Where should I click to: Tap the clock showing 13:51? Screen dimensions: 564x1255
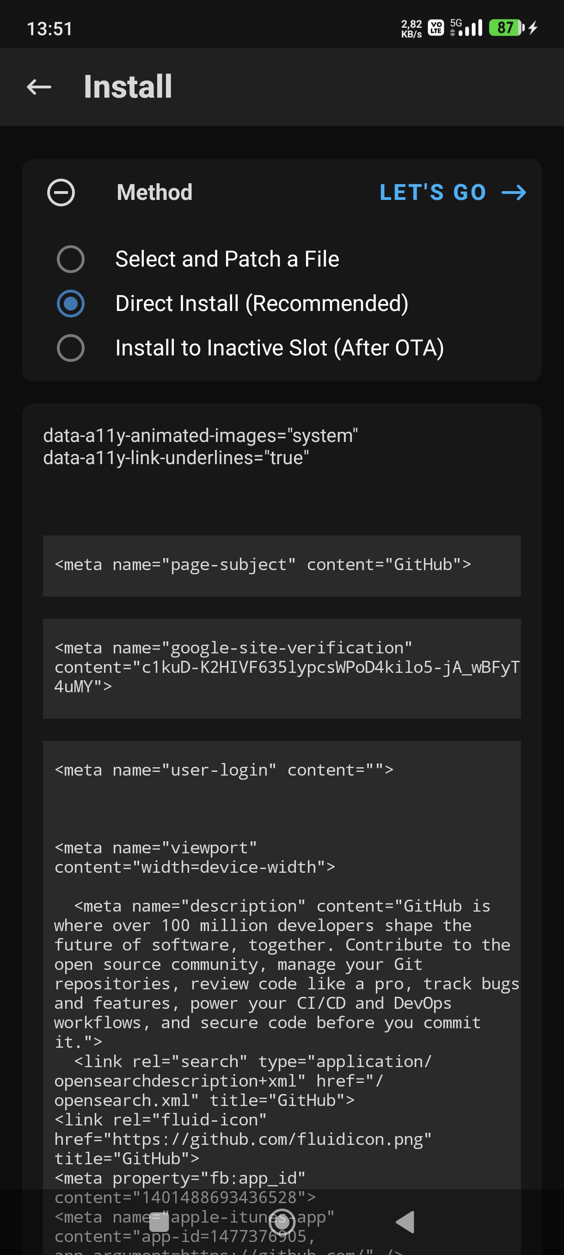point(49,29)
